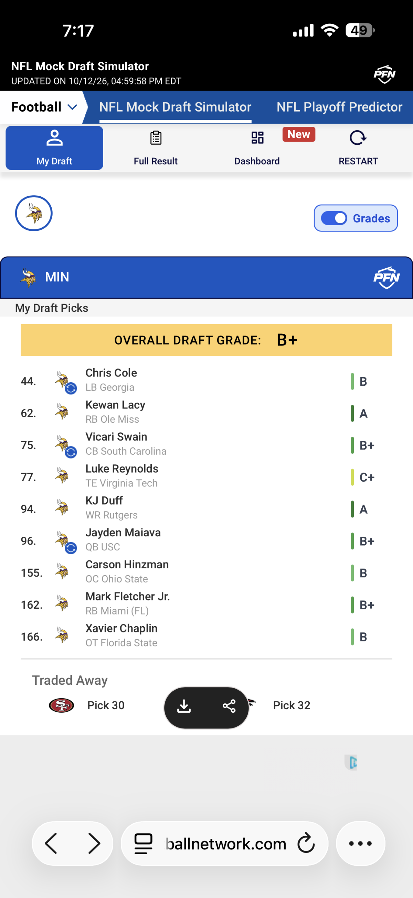Open the browser page settings icon
Screen dimensions: 413x898
pos(144,844)
